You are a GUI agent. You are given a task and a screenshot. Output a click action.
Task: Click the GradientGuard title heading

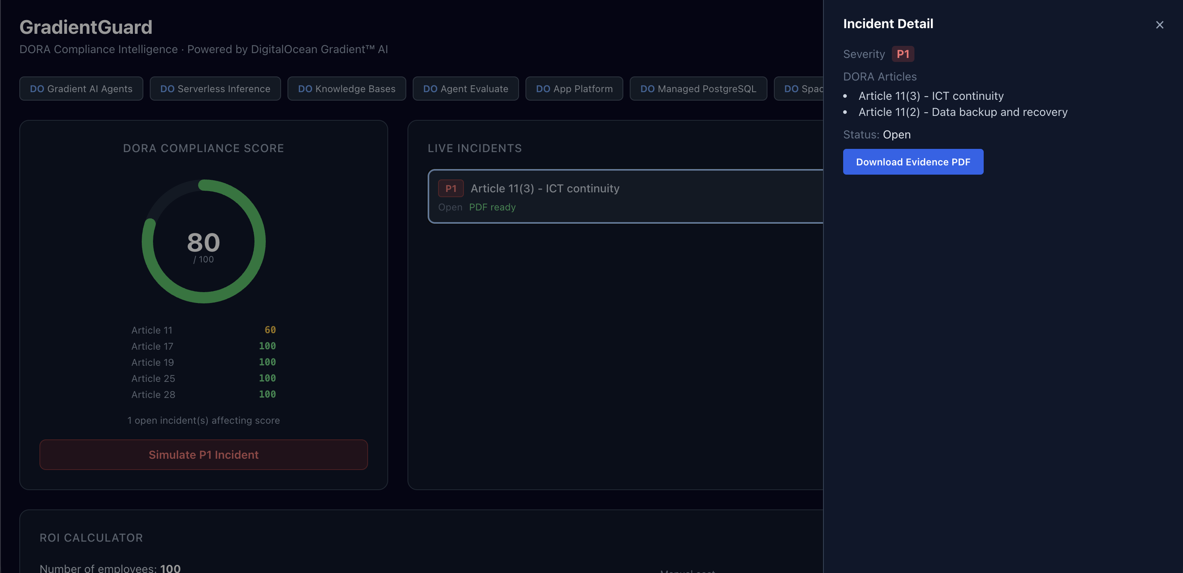[86, 27]
